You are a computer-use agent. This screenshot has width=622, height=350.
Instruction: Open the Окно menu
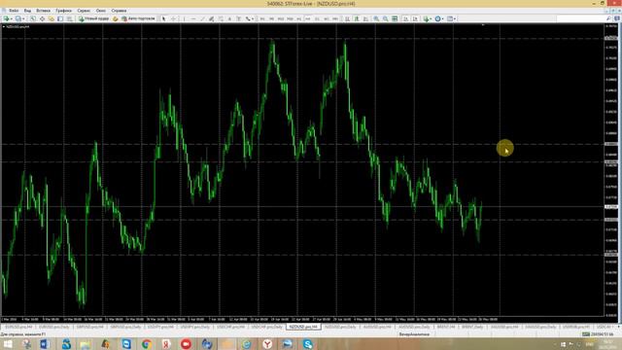[101, 11]
